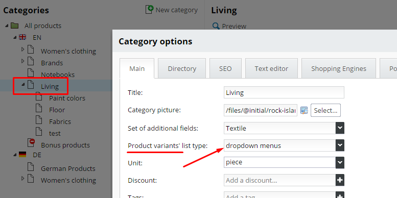Viewport: 397px width, 198px height.
Task: Expand the Women's clothing node under EN
Action: [23, 49]
